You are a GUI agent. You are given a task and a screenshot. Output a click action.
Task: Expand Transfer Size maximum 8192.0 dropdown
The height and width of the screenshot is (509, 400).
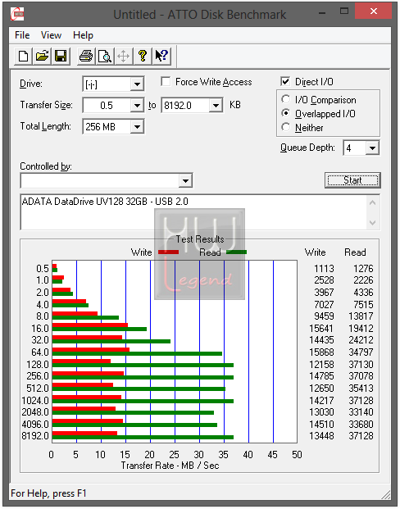(x=216, y=106)
